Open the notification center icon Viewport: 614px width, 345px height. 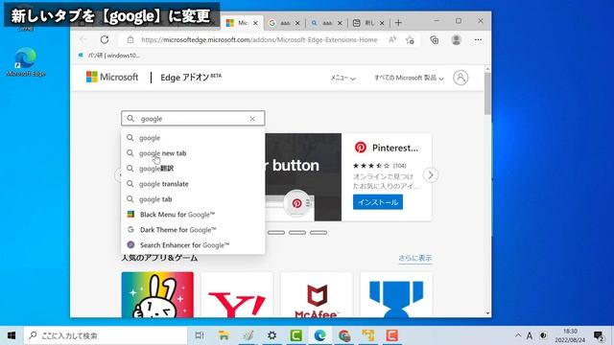599,335
